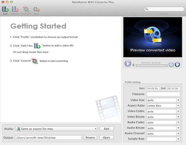The width and height of the screenshot is (186, 145).
Task: Zoom window with green button
Action: (11, 2)
